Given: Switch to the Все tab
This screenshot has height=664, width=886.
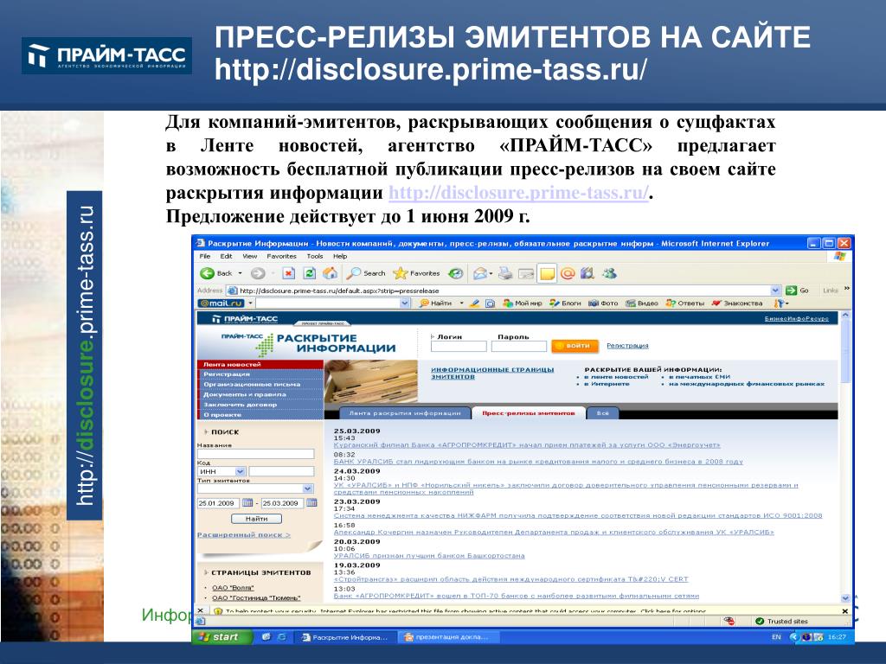Looking at the screenshot, I should click(603, 412).
